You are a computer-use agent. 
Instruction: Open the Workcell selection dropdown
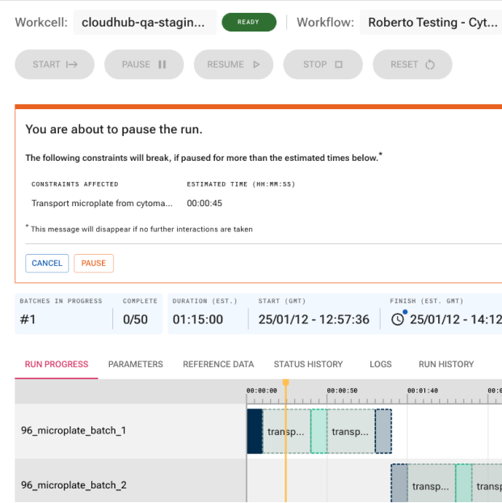tap(145, 23)
